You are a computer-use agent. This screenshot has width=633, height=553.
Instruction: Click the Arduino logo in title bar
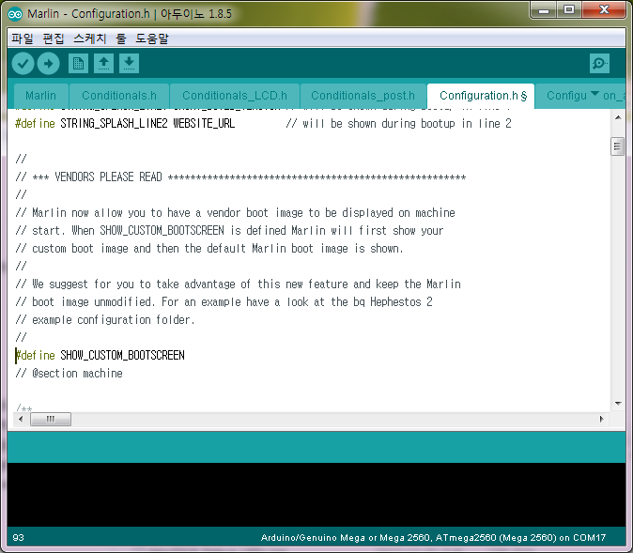point(15,14)
